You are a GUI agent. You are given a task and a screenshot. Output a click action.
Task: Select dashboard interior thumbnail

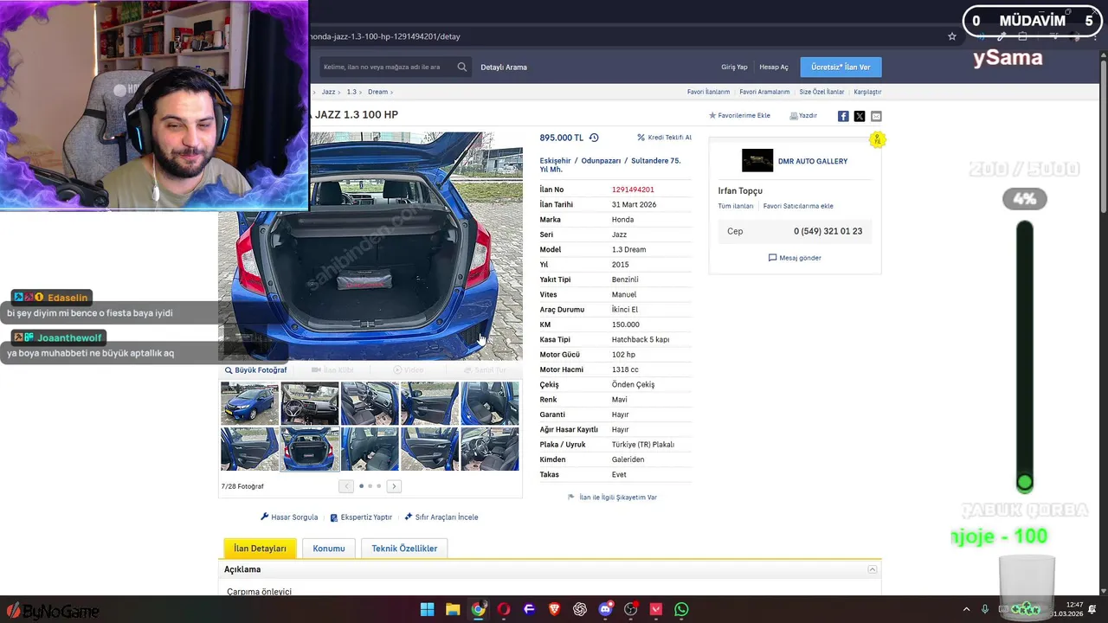click(310, 404)
